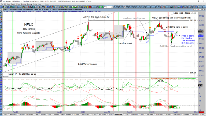Screen dimensions: 206x116
Task: Click the P button on chart header
Action: coord(196,10)
